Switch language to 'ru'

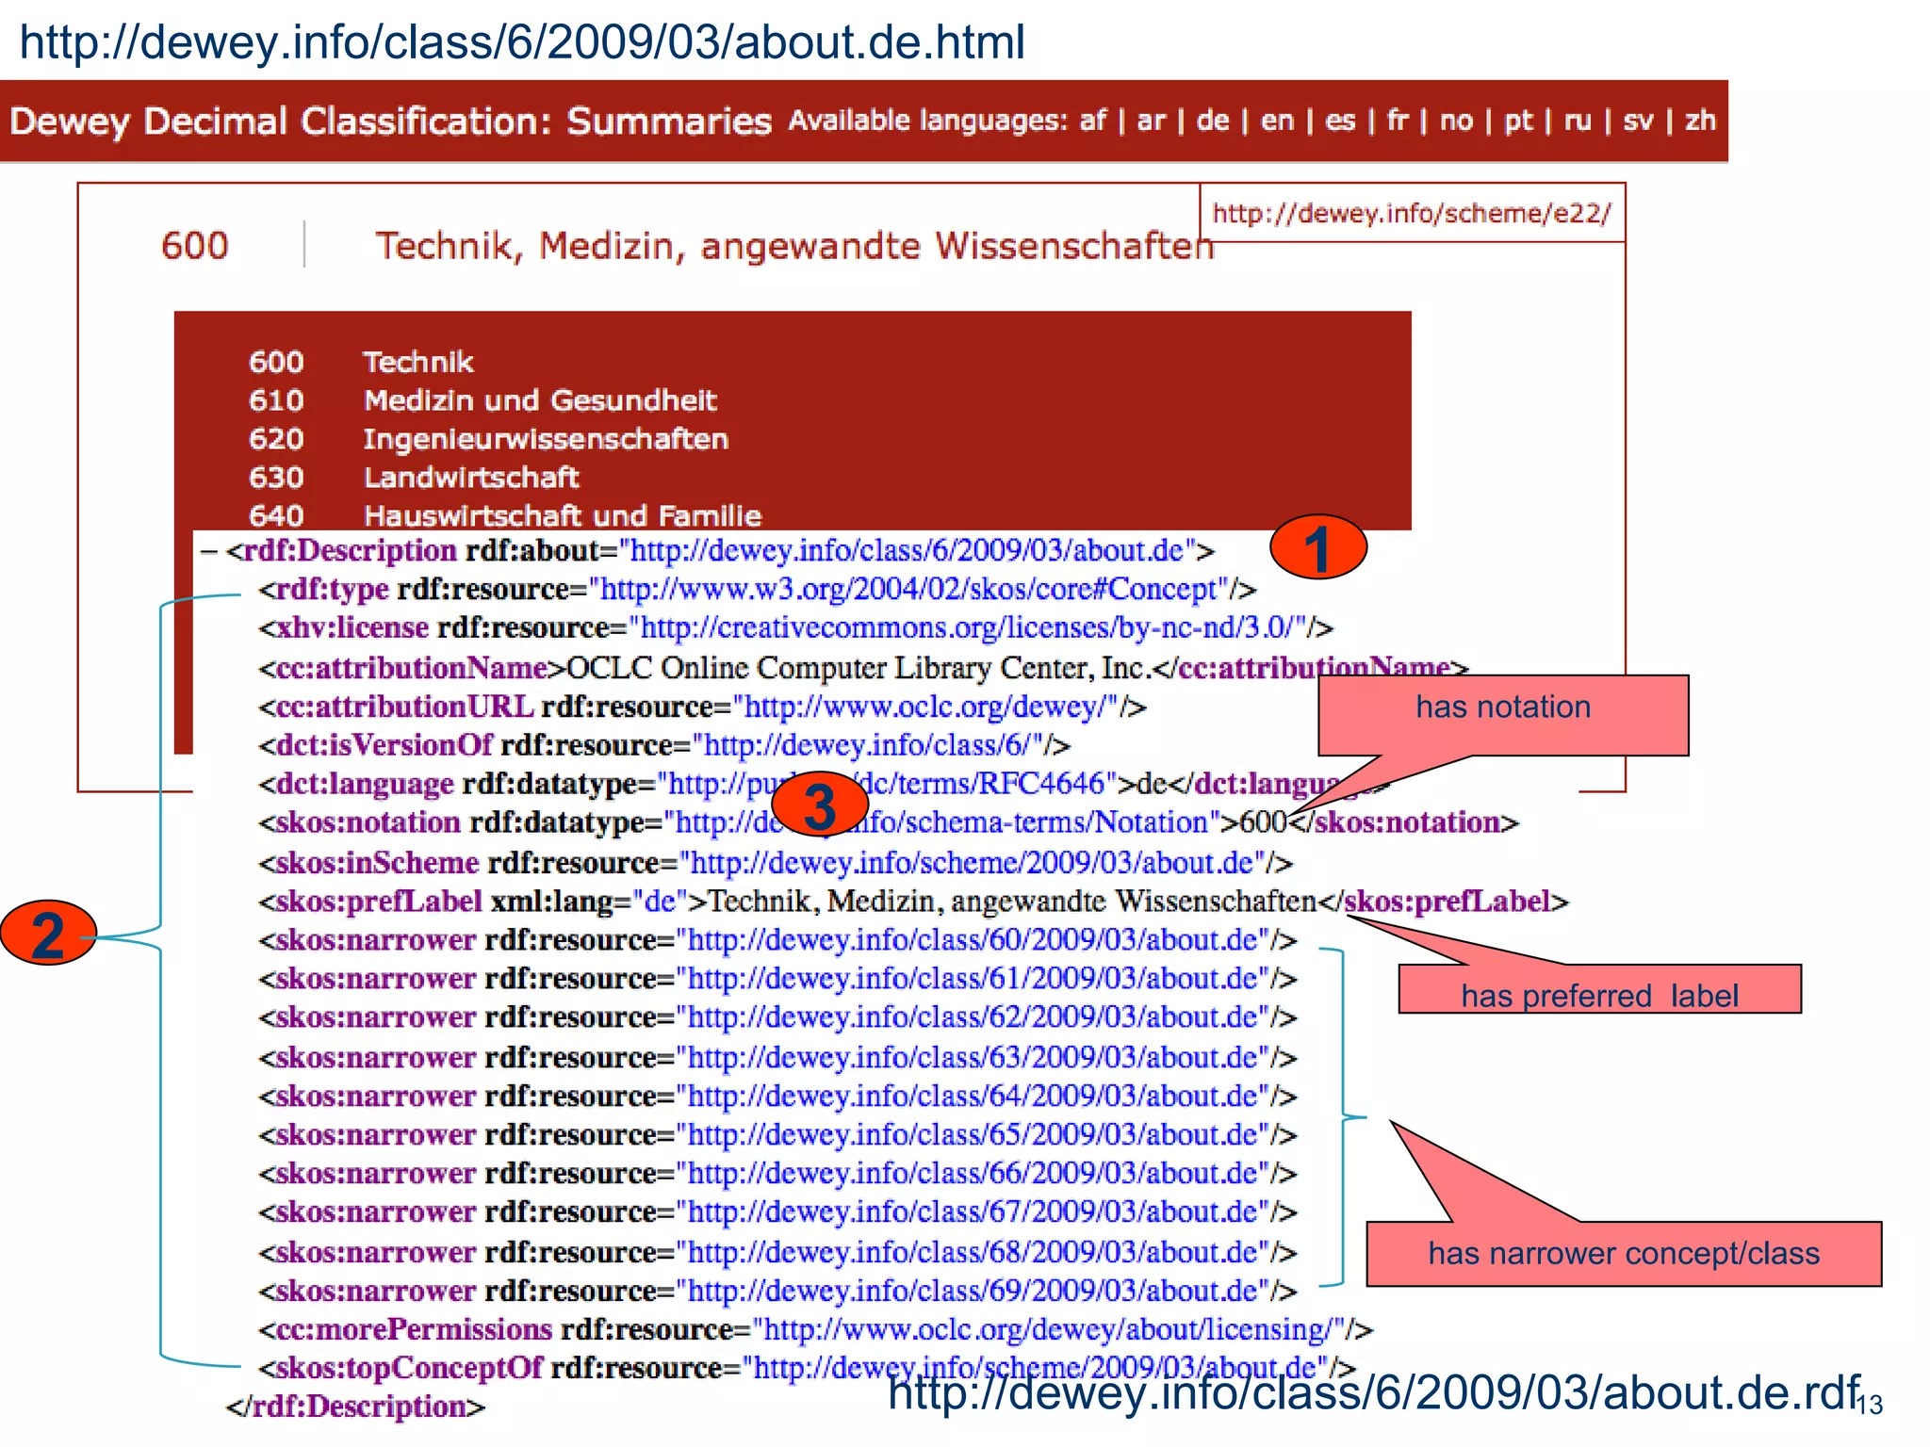point(1578,122)
